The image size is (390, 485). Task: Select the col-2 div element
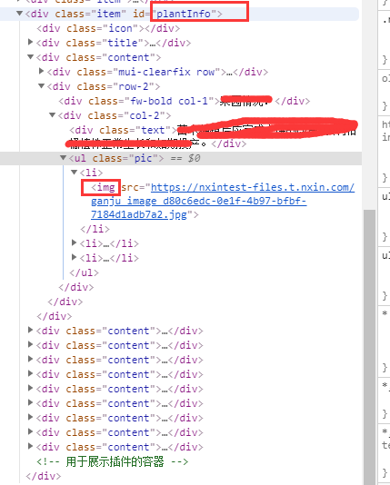(115, 115)
